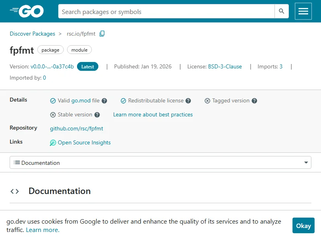Image resolution: width=321 pixels, height=240 pixels.
Task: Open the BSD-3-Clause license link
Action: click(x=225, y=66)
